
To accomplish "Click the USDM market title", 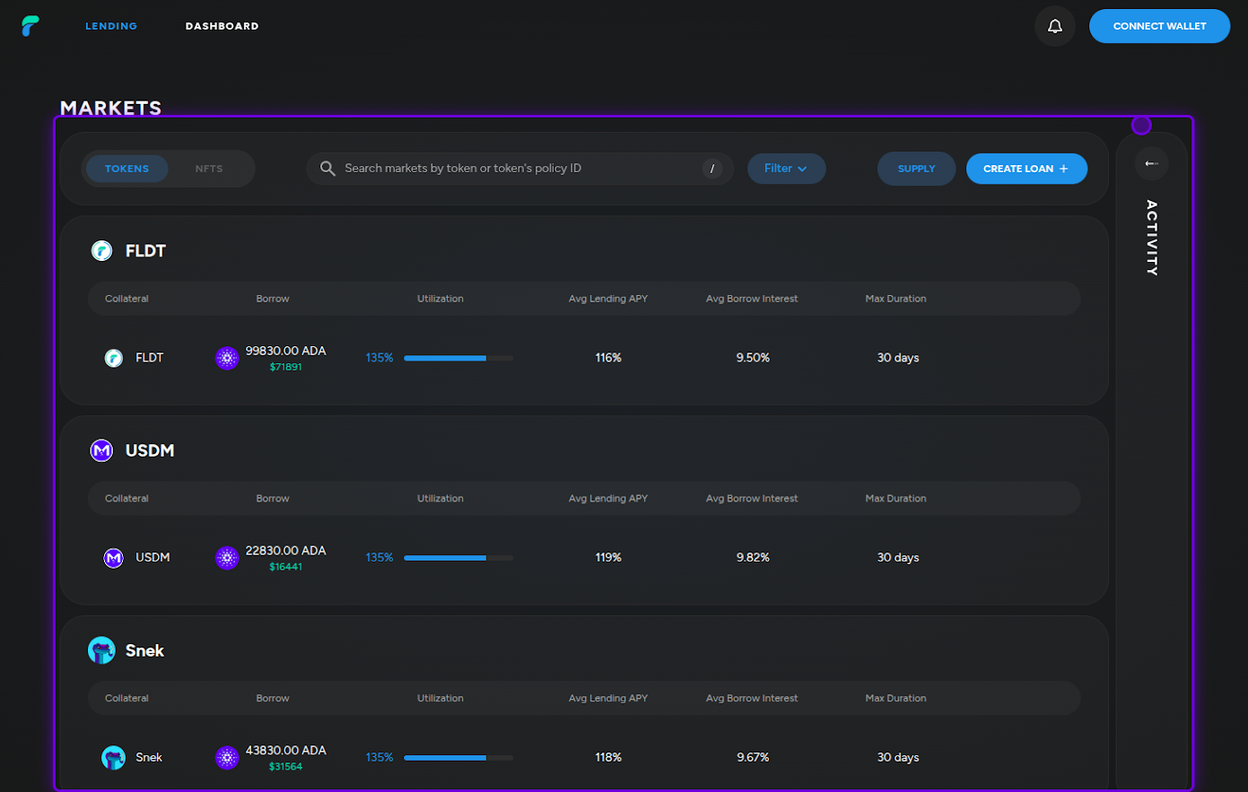I will pos(150,450).
